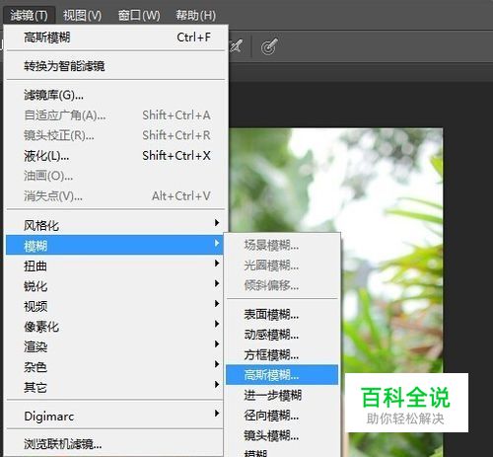Screen dimensions: 493x457
Task: Expand the 模糊 submenu
Action: [115, 245]
